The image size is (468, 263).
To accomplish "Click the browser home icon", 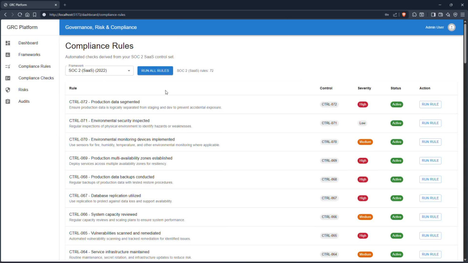I will click(27, 14).
